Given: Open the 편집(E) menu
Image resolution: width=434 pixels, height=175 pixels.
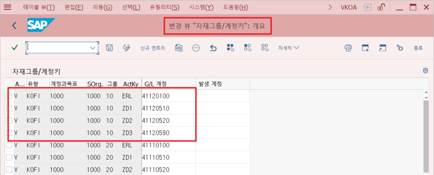Looking at the screenshot, I should coord(74,8).
